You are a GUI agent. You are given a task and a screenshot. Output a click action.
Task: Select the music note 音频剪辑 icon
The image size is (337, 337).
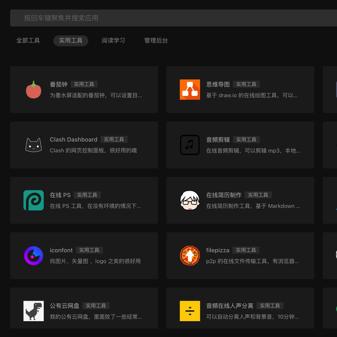190,145
